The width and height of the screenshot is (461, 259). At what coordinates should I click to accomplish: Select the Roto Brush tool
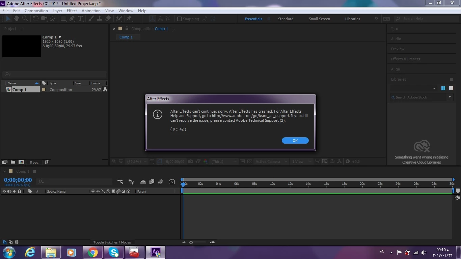click(x=119, y=19)
